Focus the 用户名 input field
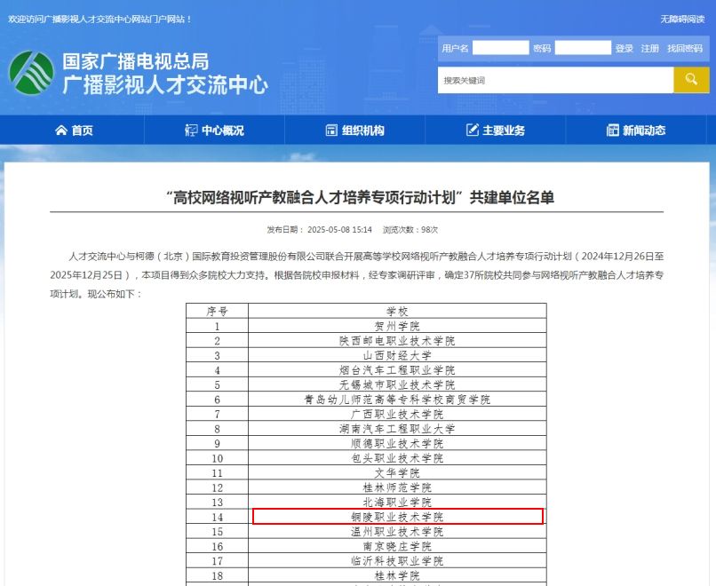This screenshot has height=586, width=716. (500, 48)
